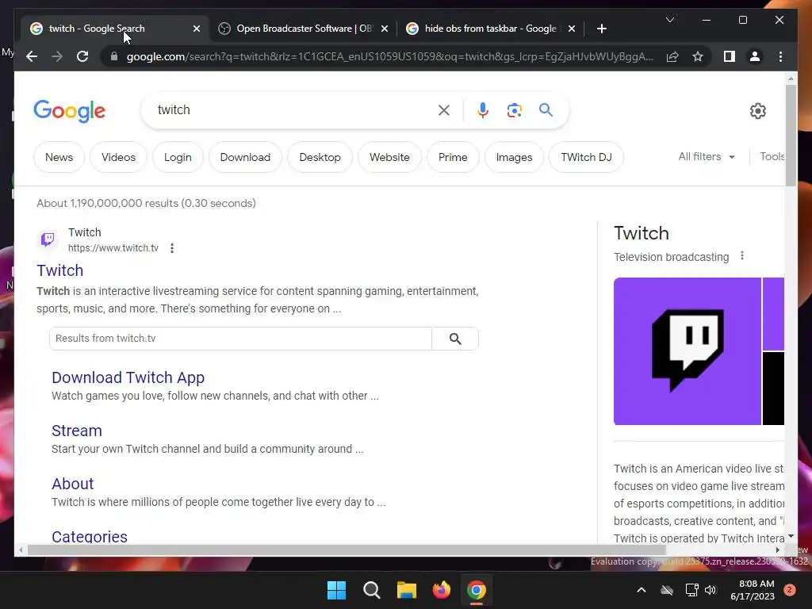Click Chrome icon in the taskbar
Image resolution: width=812 pixels, height=609 pixels.
tap(477, 590)
